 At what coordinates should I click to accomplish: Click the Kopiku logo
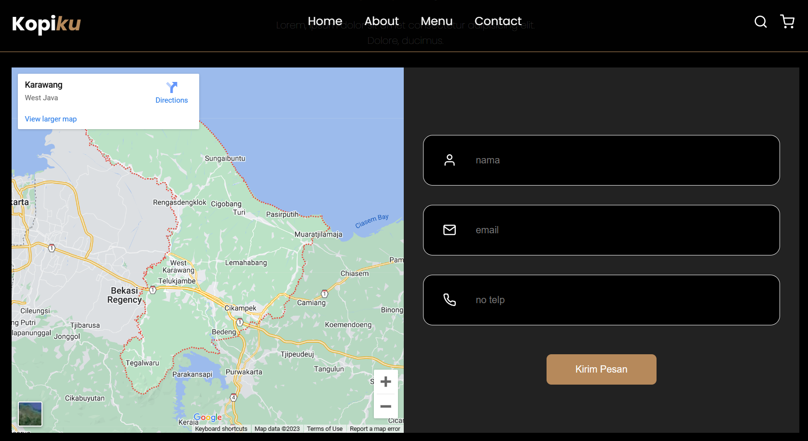point(46,24)
